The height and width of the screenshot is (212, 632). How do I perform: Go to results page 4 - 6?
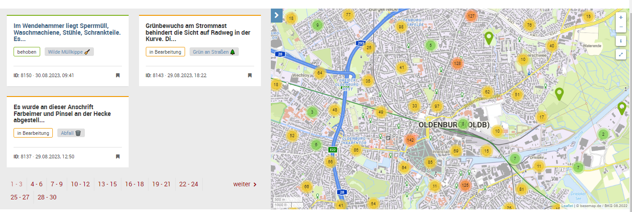coord(37,184)
